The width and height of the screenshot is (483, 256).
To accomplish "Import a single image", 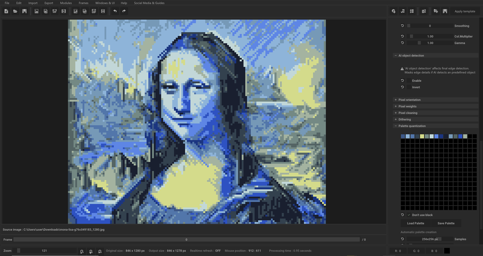I will [x=36, y=11].
